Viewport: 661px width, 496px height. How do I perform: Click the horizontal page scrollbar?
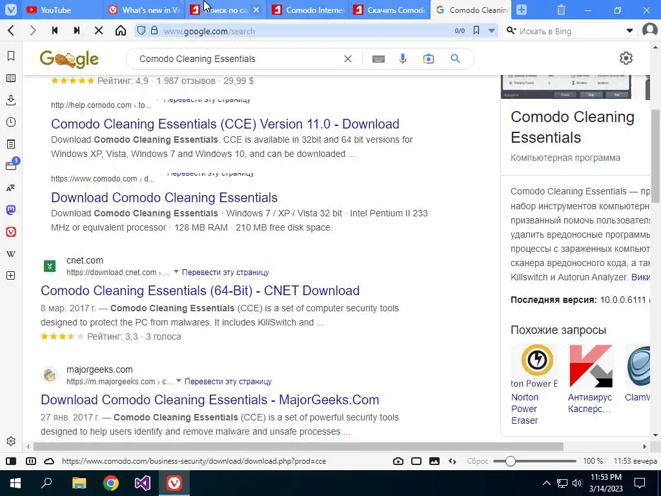(x=298, y=446)
